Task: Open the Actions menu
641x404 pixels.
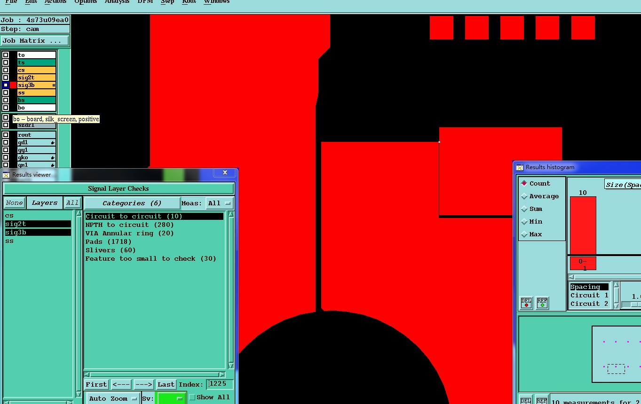Action: point(55,2)
